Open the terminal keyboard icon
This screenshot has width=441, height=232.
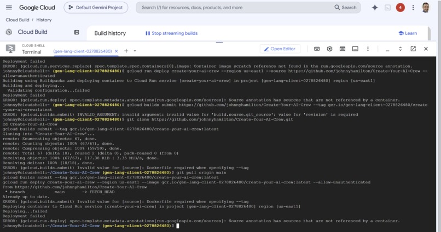pos(317,49)
